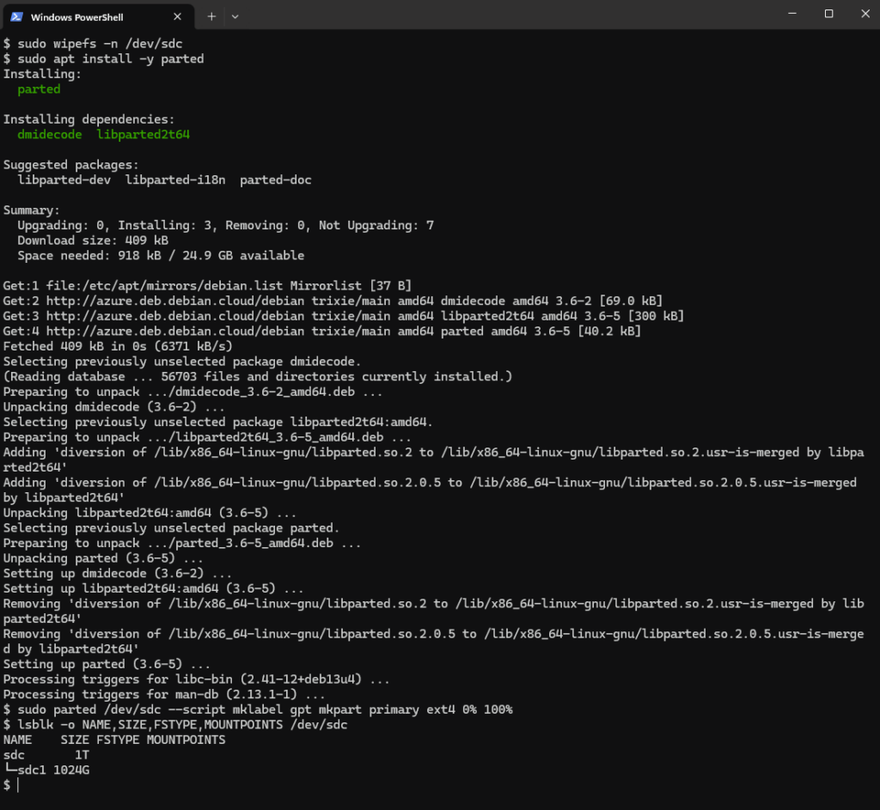
Task: Click the green 'dmidecode' dependency name
Action: 49,135
